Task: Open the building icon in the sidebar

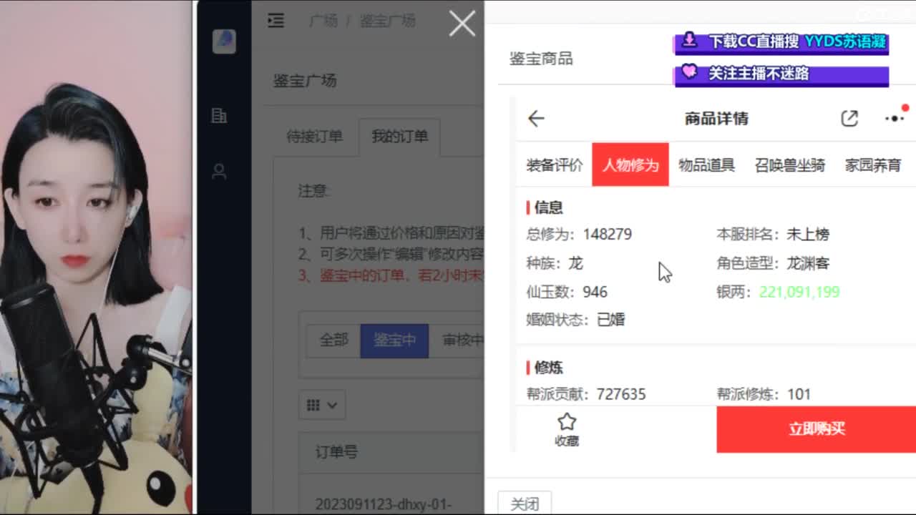Action: click(x=220, y=117)
